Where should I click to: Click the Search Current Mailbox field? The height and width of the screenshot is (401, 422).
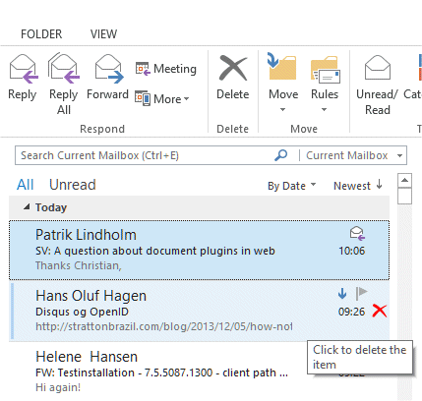[145, 155]
